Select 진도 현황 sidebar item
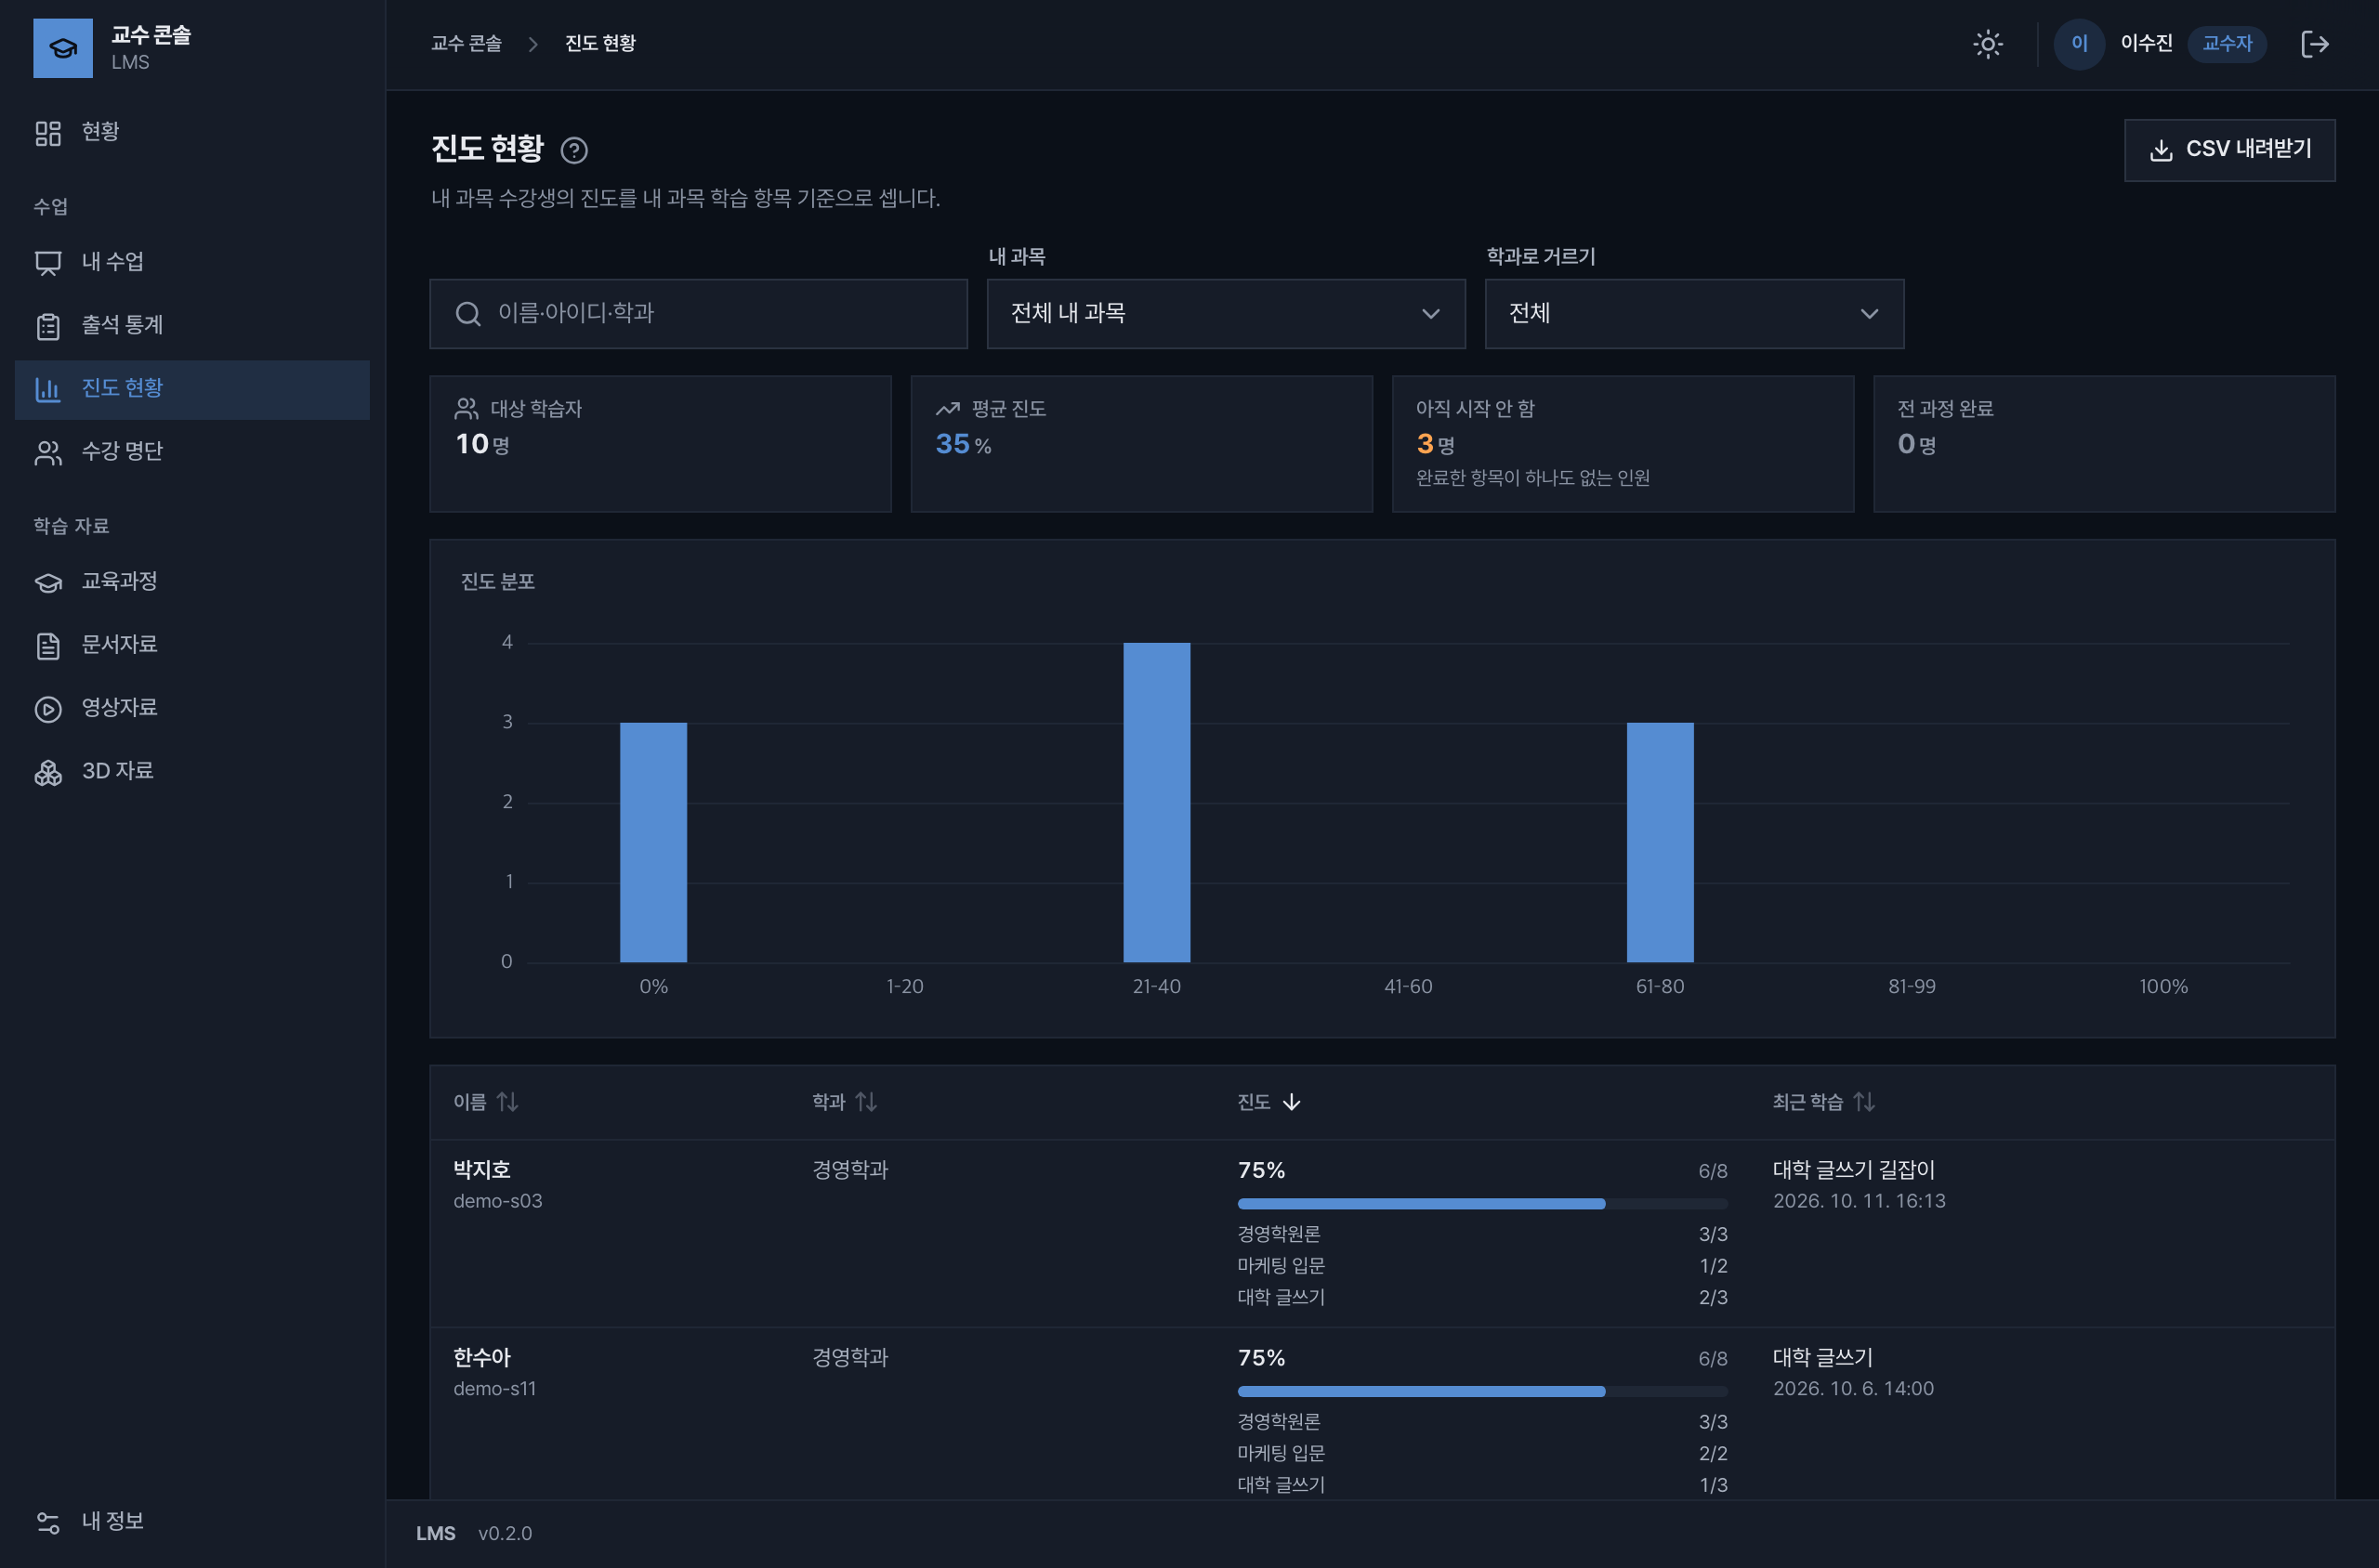 192,388
